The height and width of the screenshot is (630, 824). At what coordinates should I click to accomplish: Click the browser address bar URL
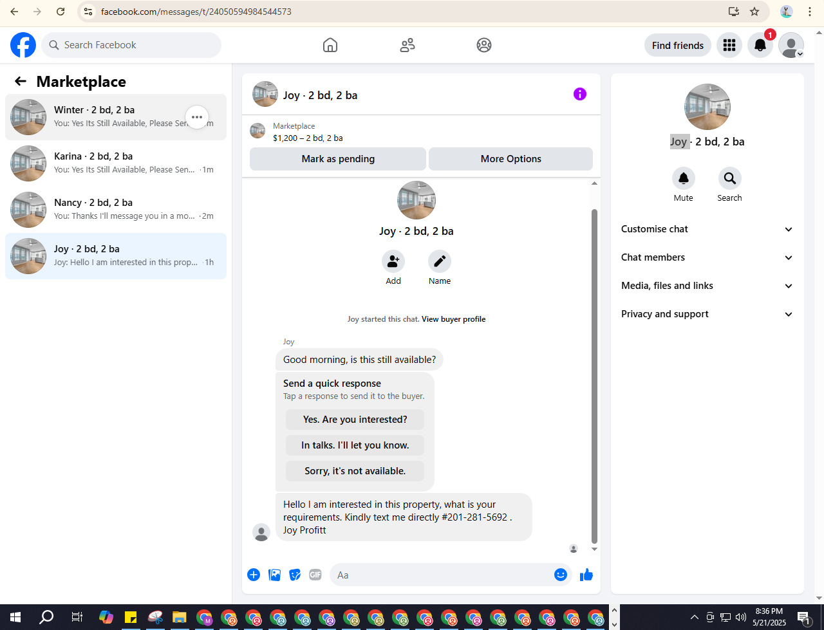[196, 12]
